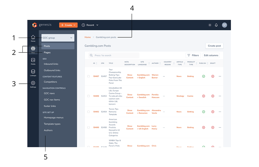Open GDC navs menu item
Viewport: 259px width, 167px height.
point(49,93)
